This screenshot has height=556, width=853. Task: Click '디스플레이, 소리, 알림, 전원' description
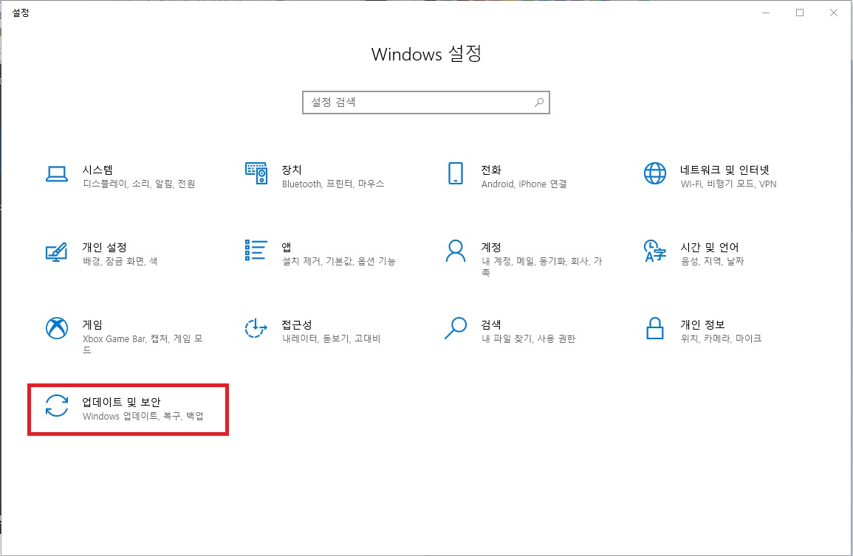(139, 184)
